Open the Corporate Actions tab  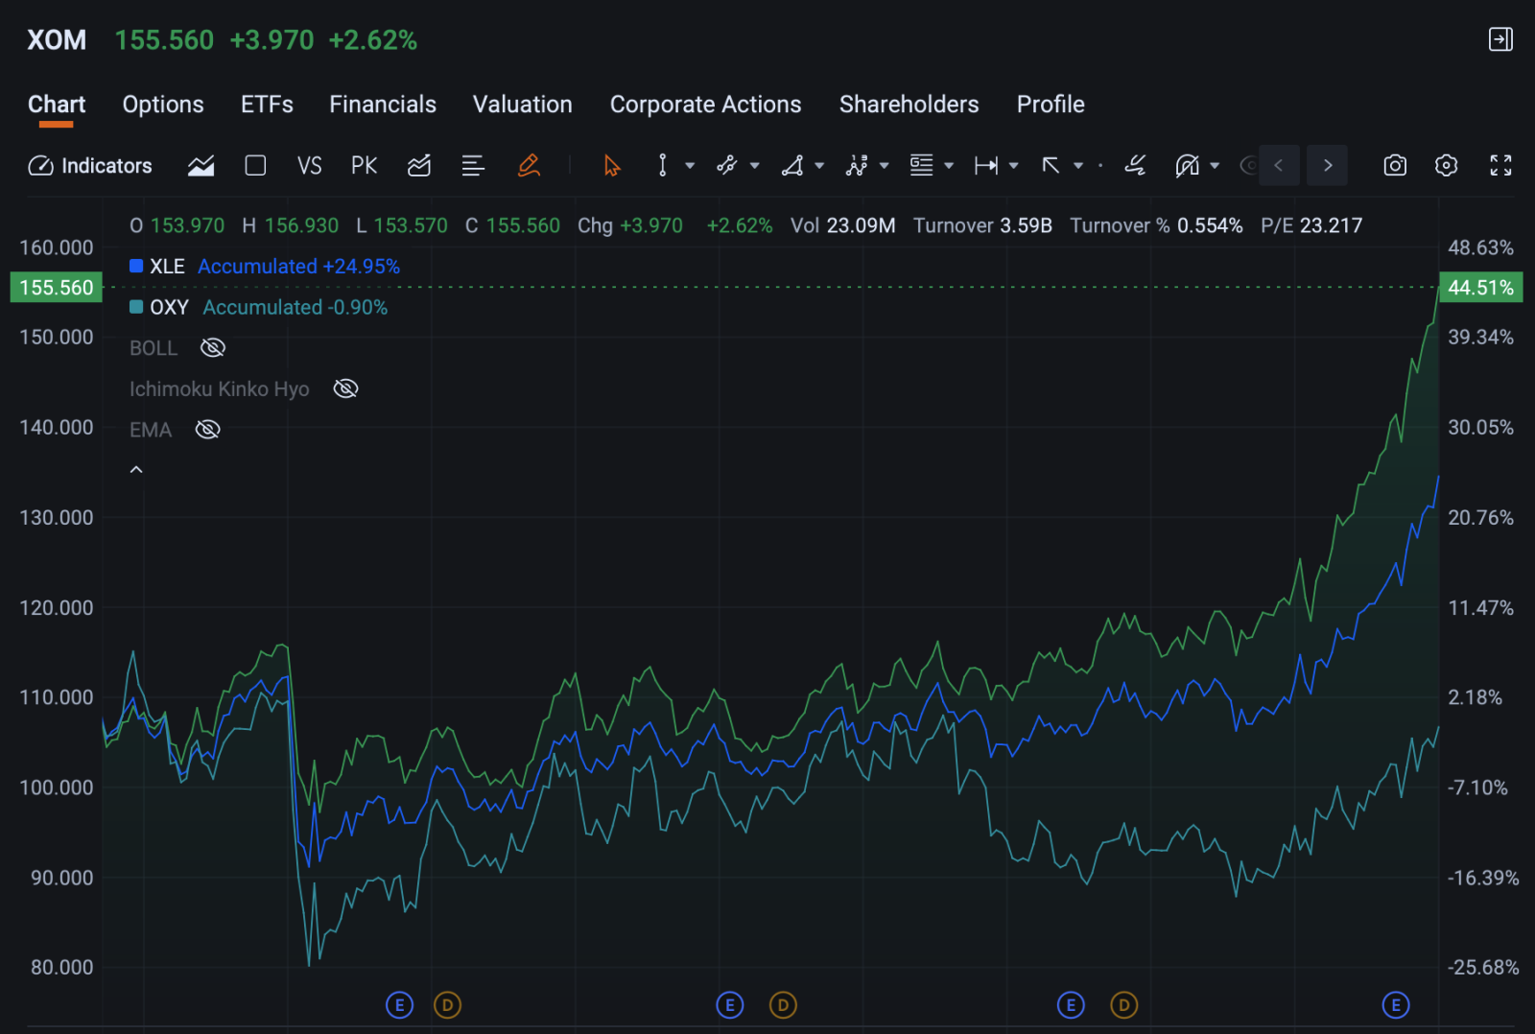pos(705,105)
